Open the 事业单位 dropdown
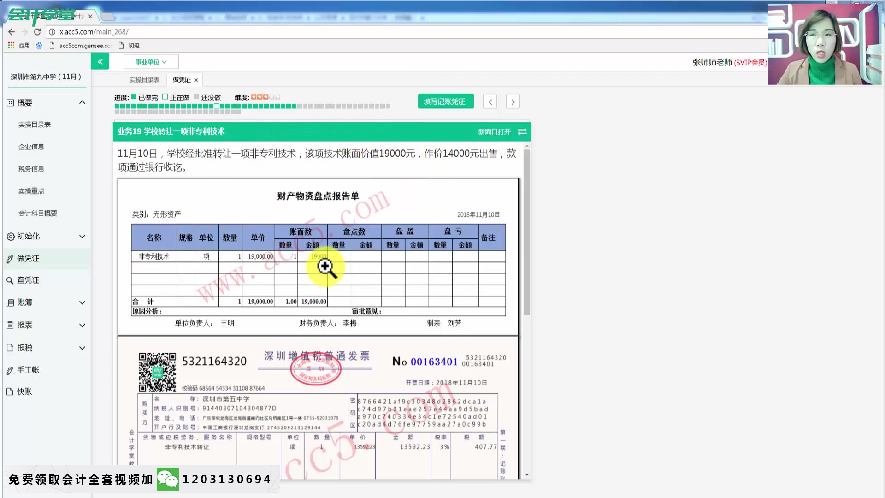The height and width of the screenshot is (498, 885). coord(151,61)
